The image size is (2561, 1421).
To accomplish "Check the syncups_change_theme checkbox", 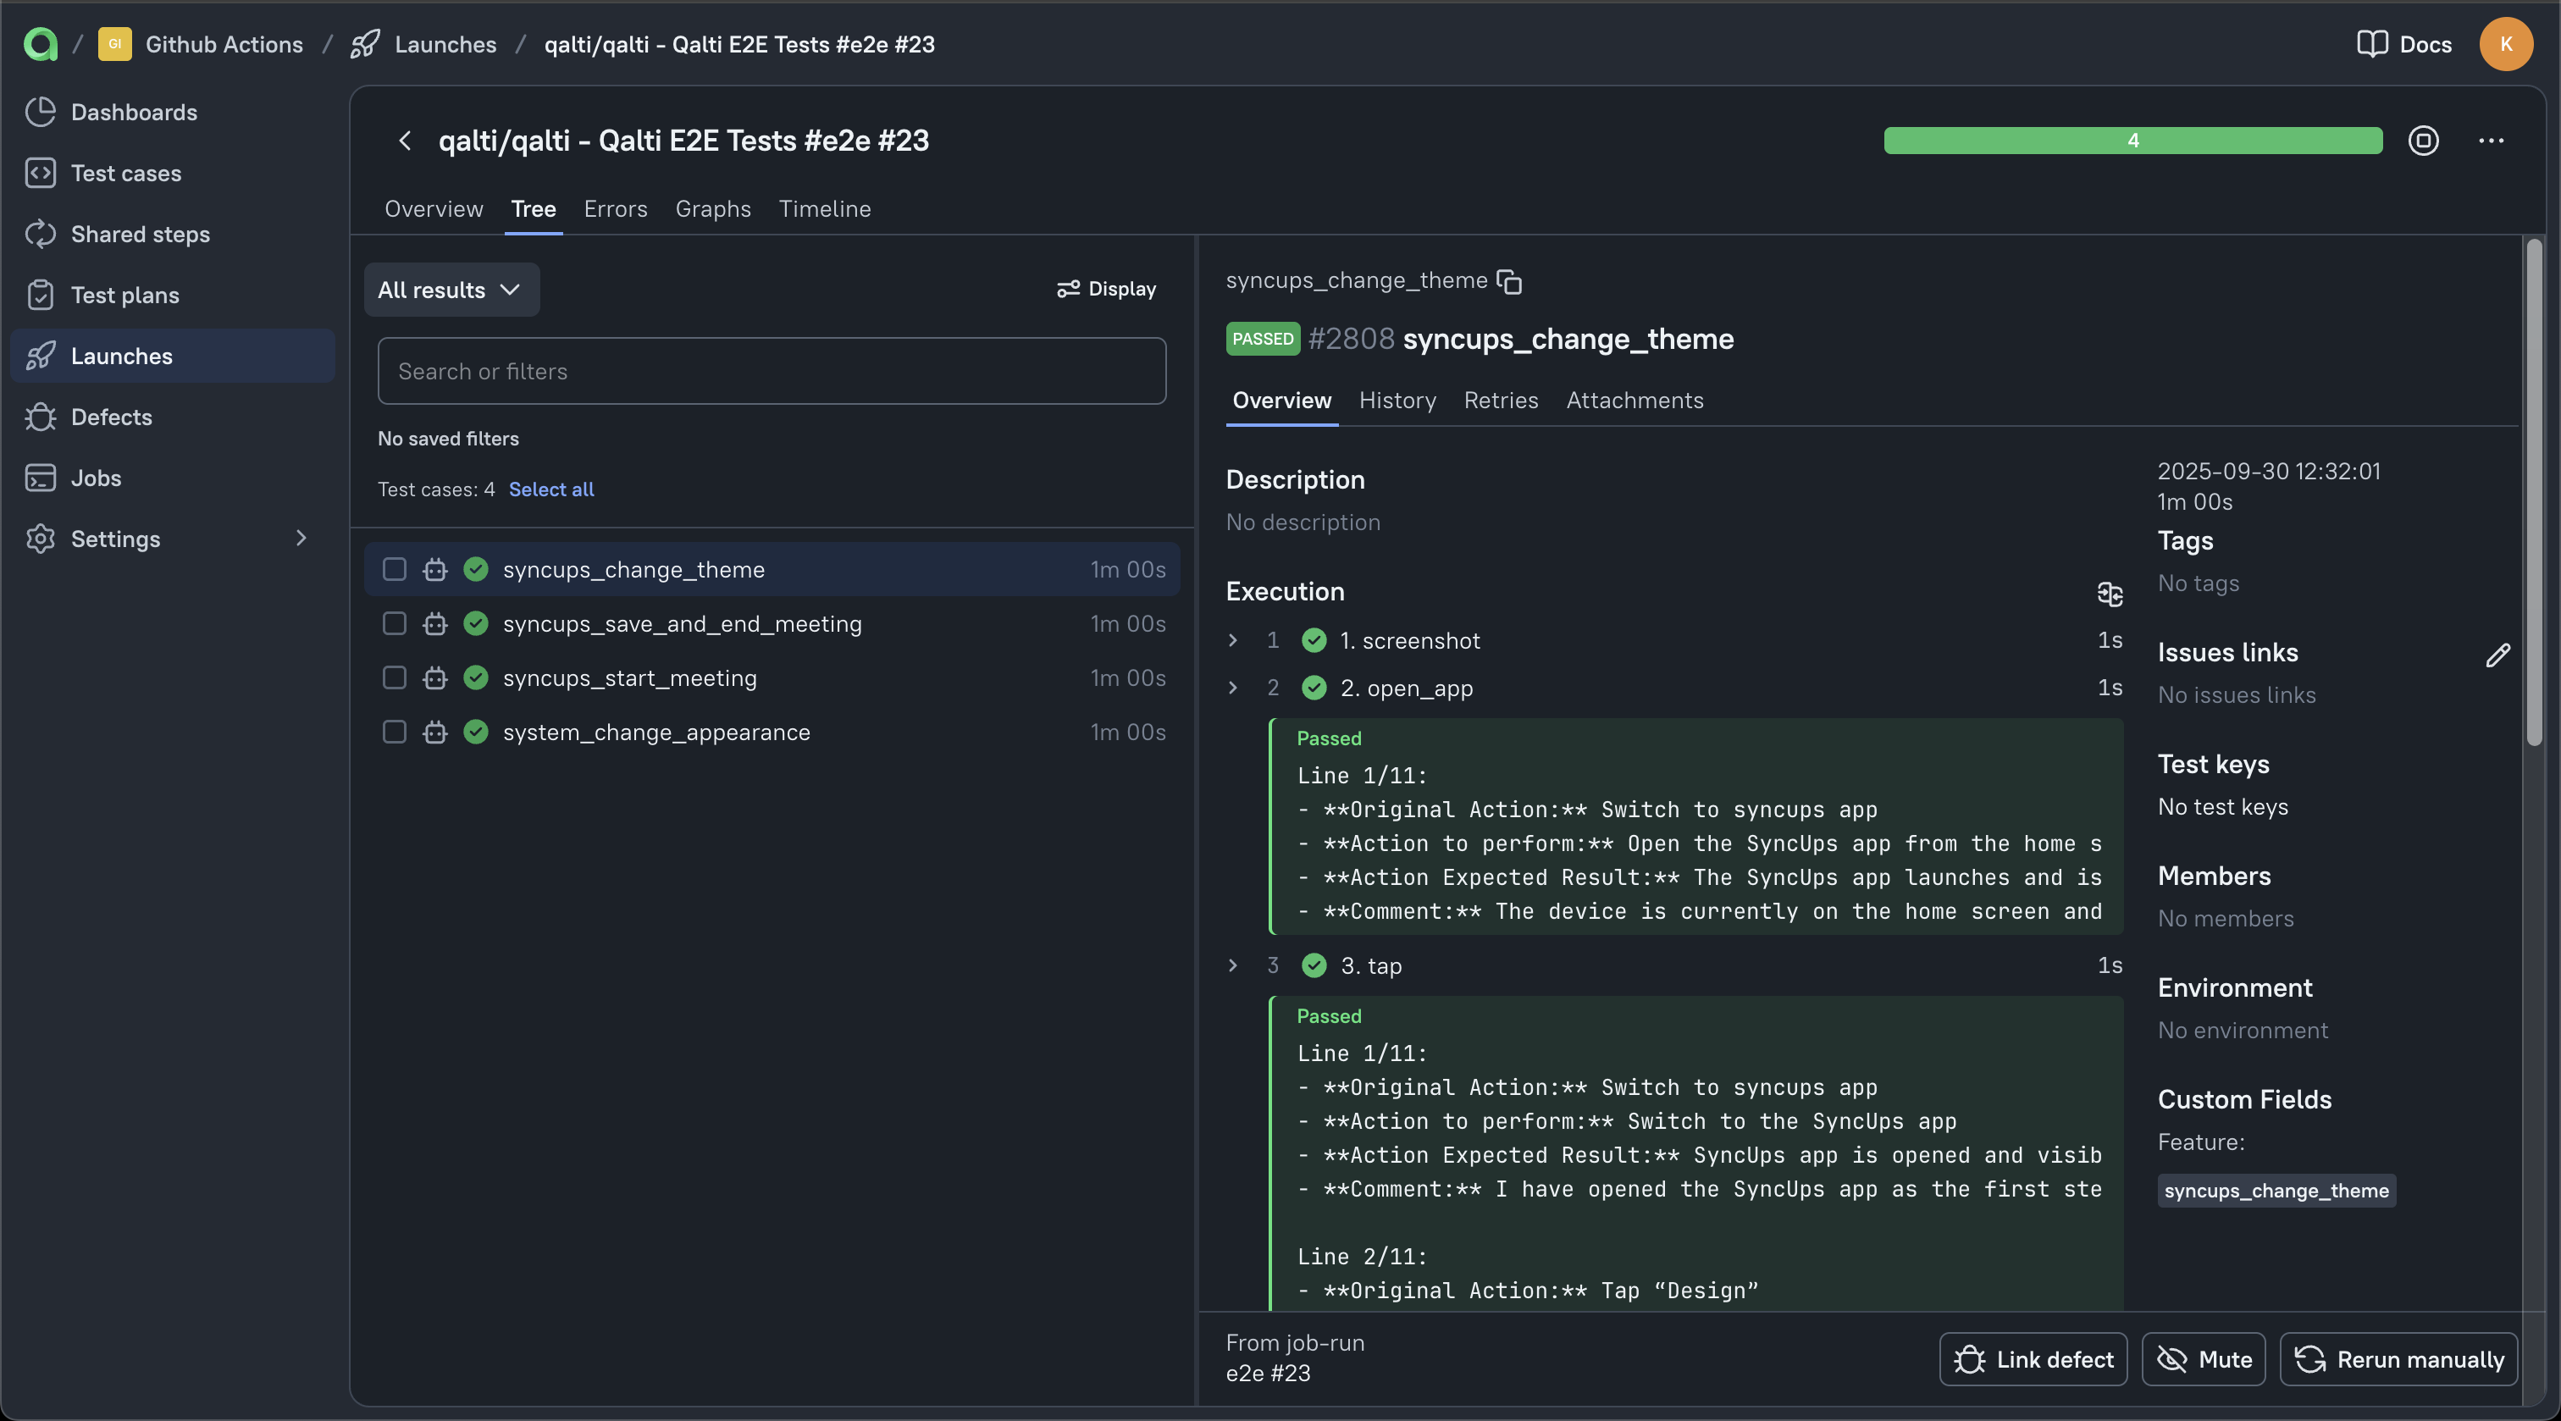I will [394, 569].
